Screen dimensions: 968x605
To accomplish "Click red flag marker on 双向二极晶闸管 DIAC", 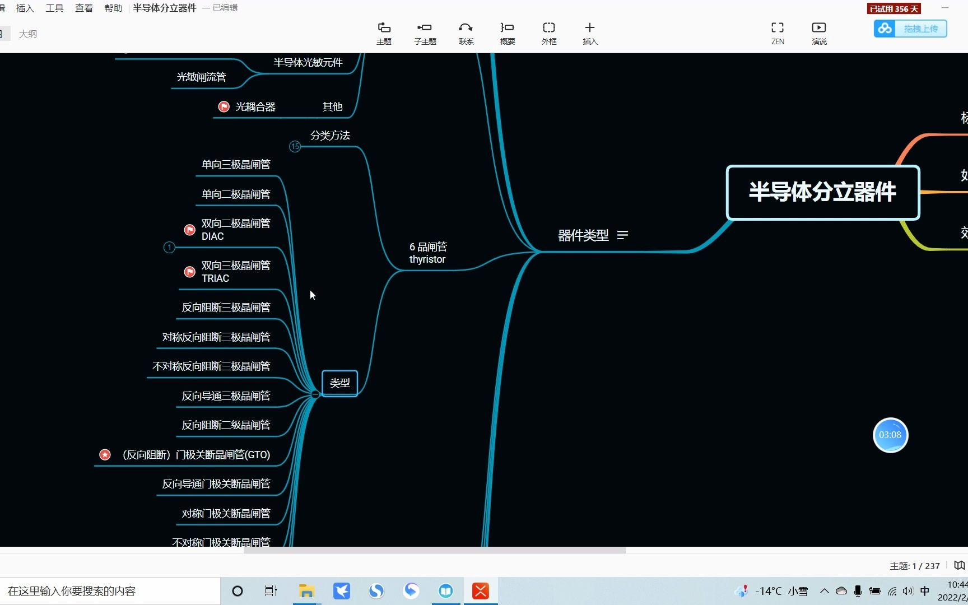I will coord(190,230).
